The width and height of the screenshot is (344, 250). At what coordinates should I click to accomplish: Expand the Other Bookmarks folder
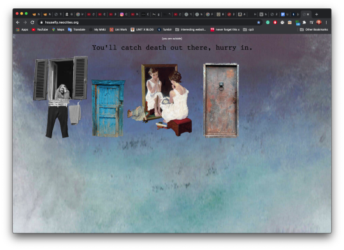(313, 29)
